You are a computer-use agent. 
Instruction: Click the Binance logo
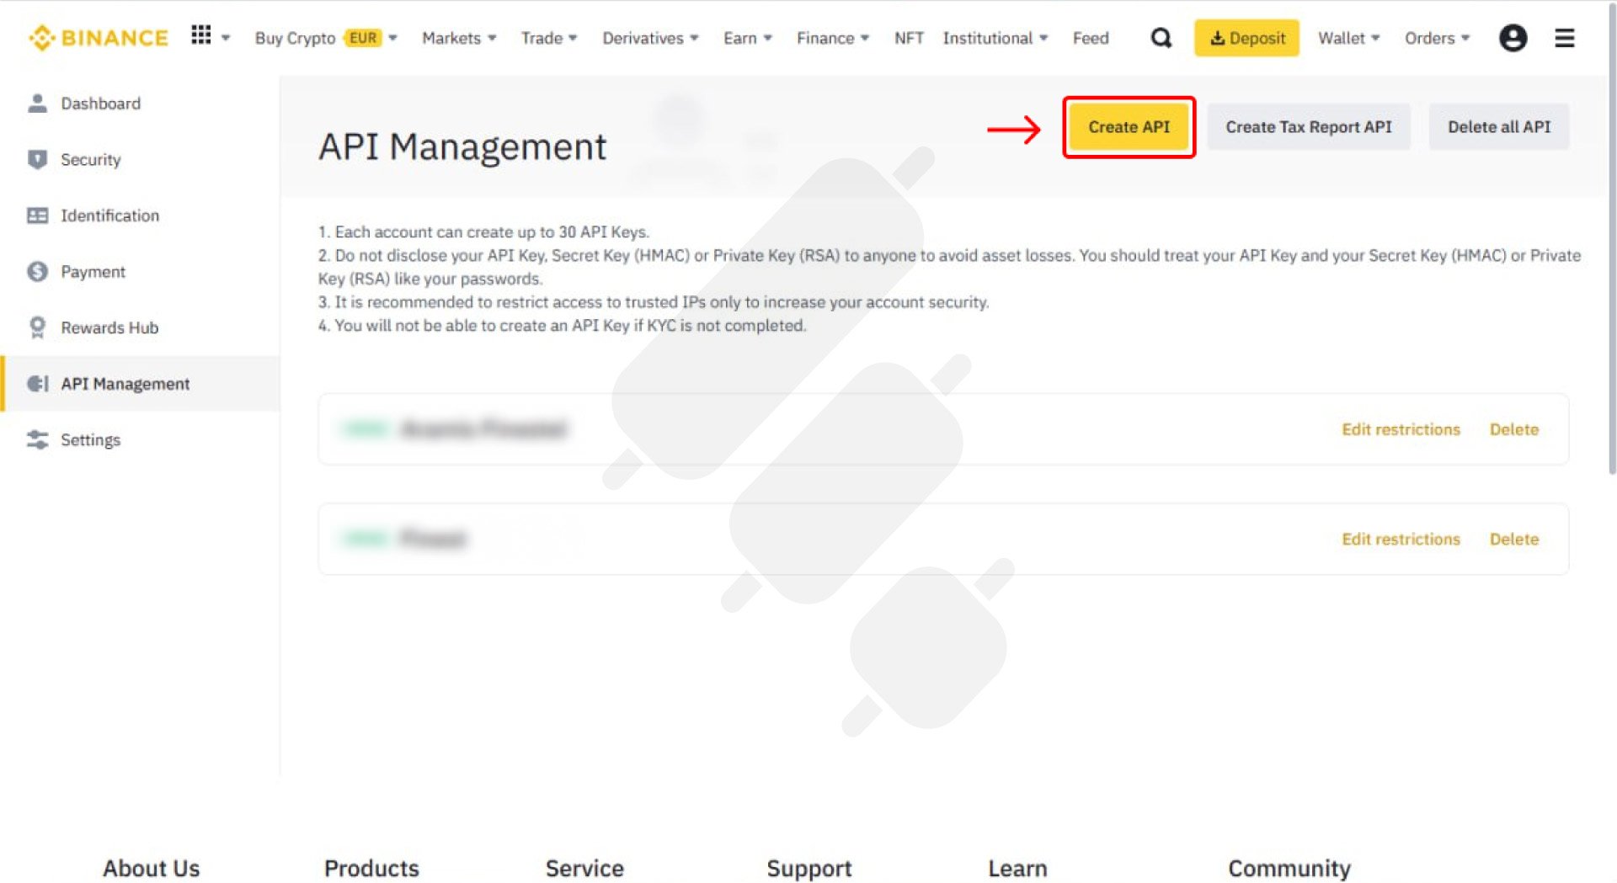(x=99, y=38)
